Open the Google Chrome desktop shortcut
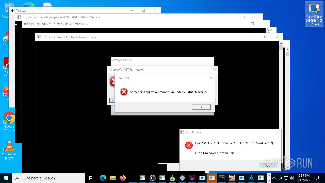Image resolution: width=325 pixels, height=183 pixels. point(9,122)
